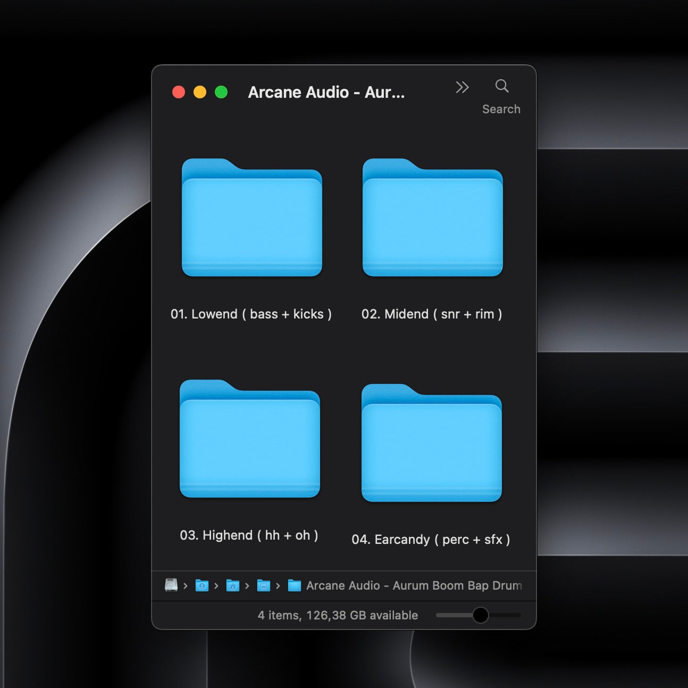
Task: Click the disk icon in path bar
Action: pos(171,585)
